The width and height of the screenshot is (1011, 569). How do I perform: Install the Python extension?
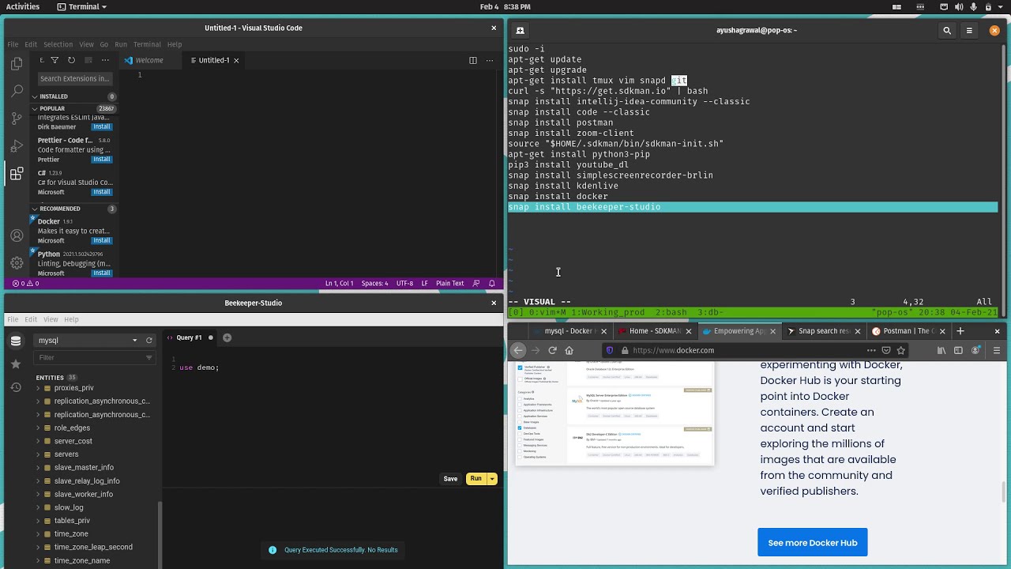tap(102, 273)
